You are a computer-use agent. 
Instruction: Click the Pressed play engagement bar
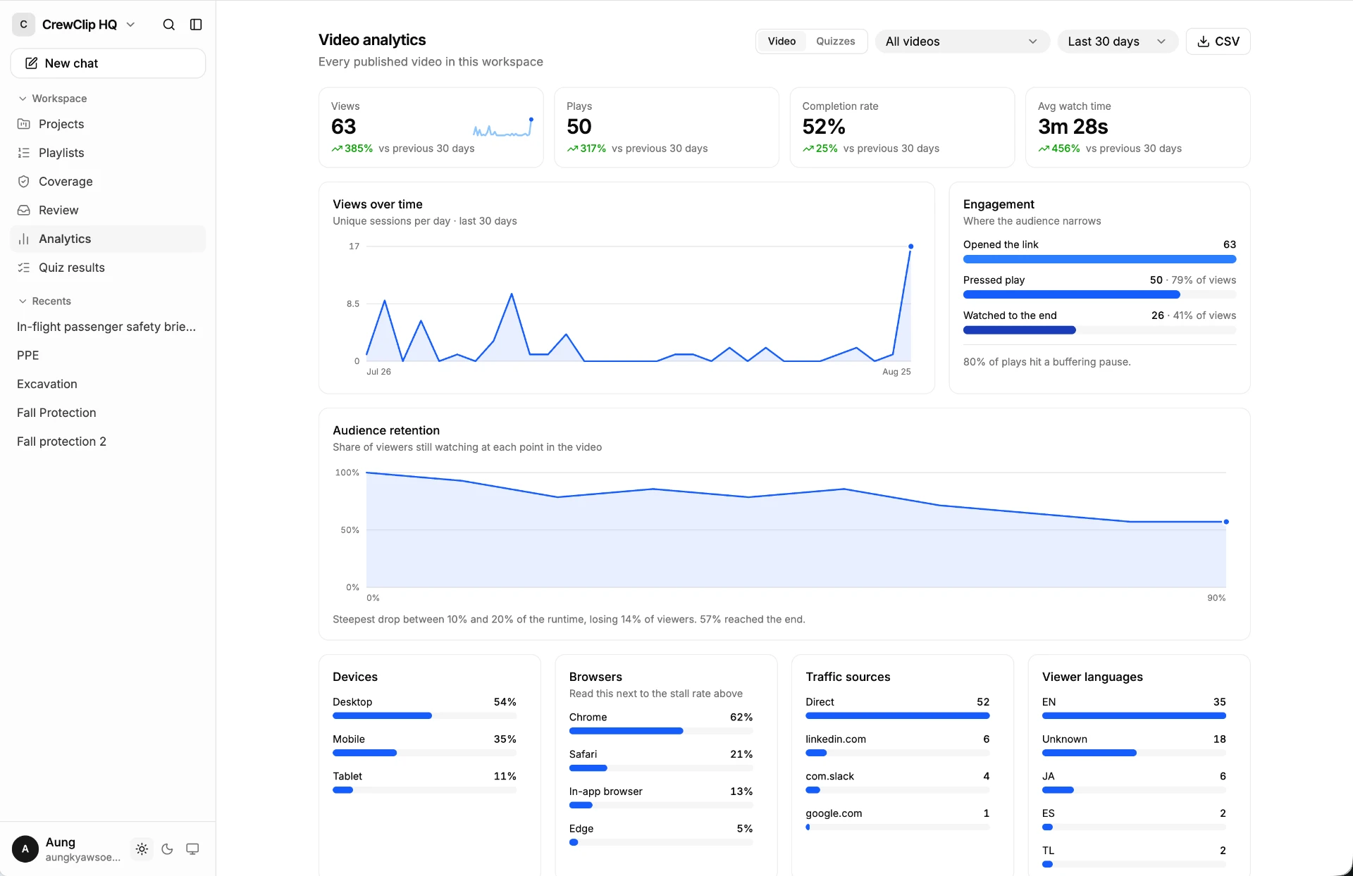point(1099,294)
